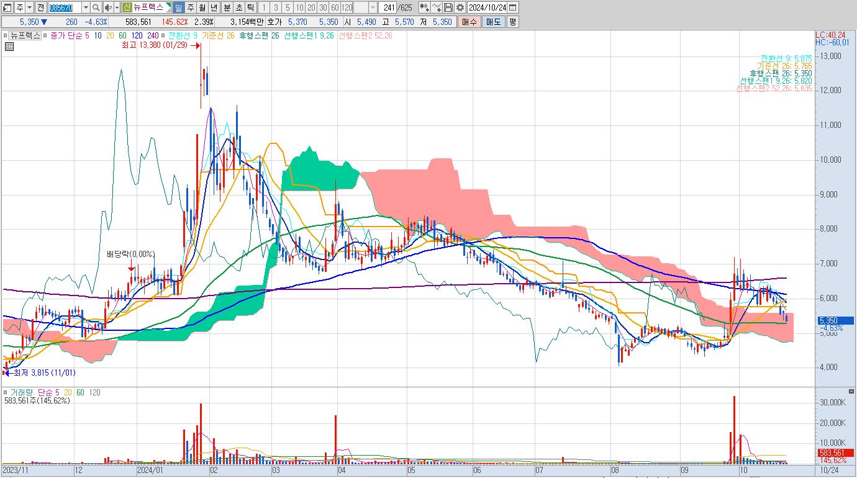Click the line tool icon beside candlestick icon
This screenshot has width=857, height=478.
point(435,7)
